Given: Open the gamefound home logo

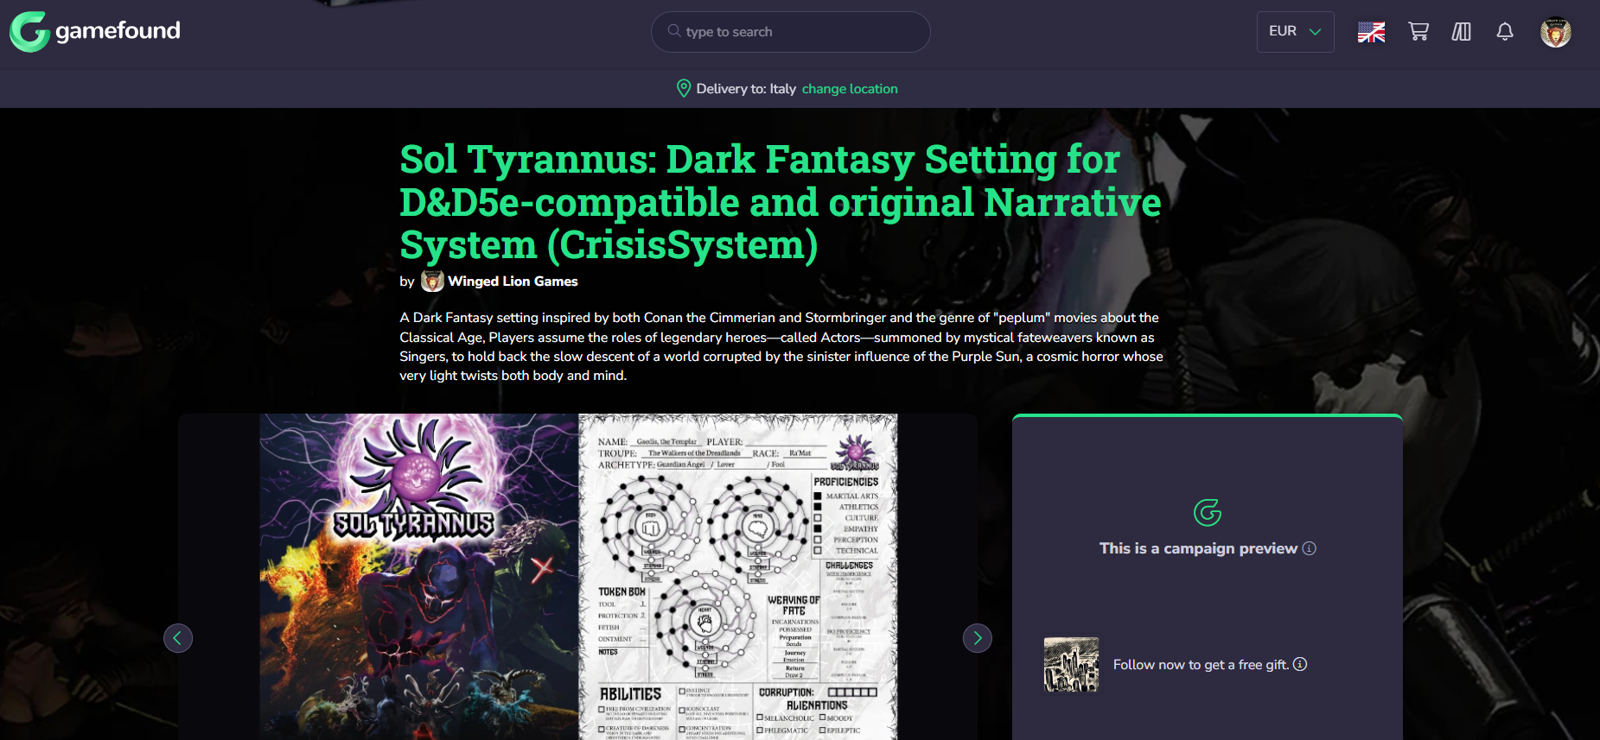Looking at the screenshot, I should click(95, 32).
